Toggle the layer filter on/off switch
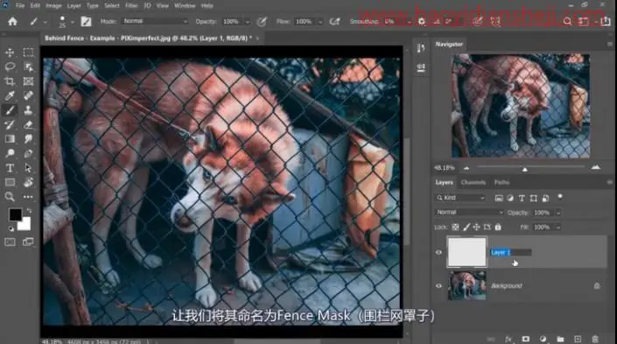 pos(560,197)
